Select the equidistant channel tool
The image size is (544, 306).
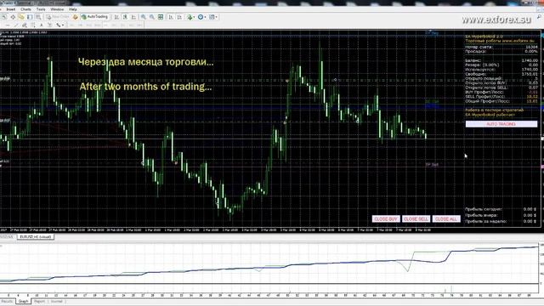pyautogui.click(x=25, y=25)
